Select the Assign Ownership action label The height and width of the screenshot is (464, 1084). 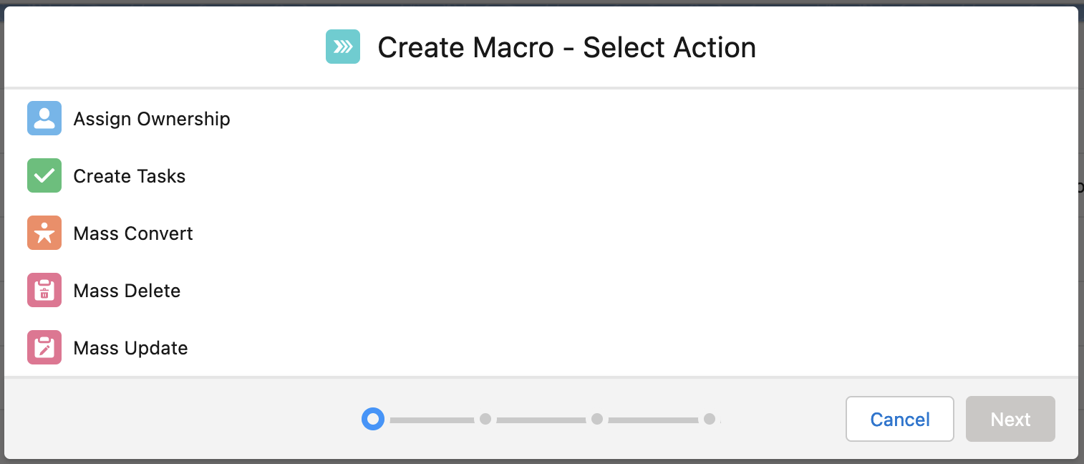point(152,119)
